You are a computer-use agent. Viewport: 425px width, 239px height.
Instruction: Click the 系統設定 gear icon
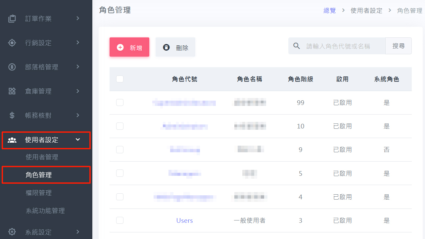pyautogui.click(x=12, y=232)
